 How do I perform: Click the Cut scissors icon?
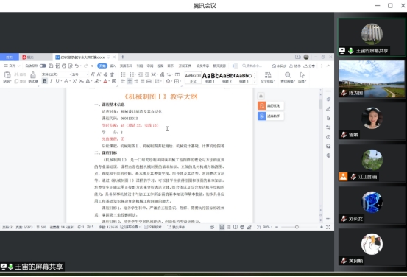(16, 74)
